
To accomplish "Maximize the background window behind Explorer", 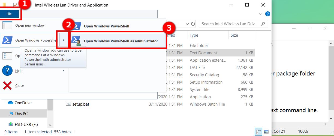I will pyautogui.click(x=309, y=29).
